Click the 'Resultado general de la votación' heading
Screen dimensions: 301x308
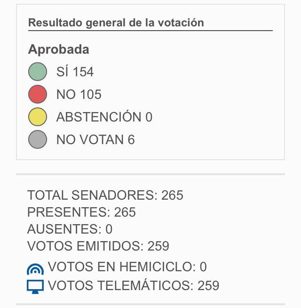116,23
